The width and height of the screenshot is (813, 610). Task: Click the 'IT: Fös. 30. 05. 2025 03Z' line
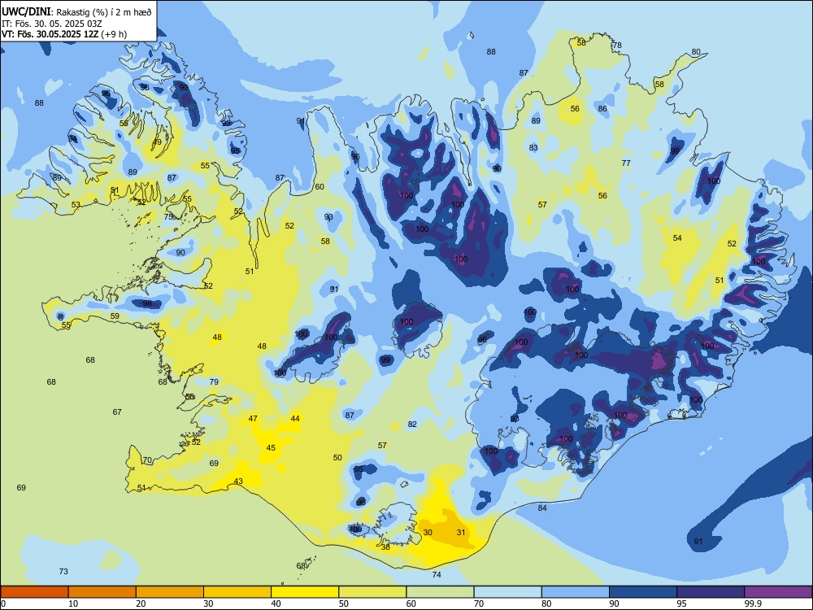(51, 24)
